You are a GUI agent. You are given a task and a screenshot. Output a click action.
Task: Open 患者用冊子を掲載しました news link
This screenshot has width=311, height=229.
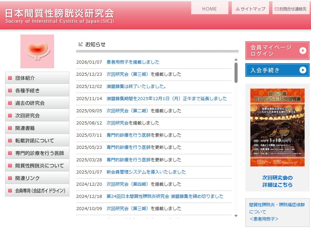click(x=133, y=62)
